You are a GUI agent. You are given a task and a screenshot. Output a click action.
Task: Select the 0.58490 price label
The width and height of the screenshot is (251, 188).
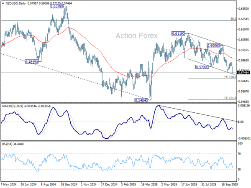32,62
